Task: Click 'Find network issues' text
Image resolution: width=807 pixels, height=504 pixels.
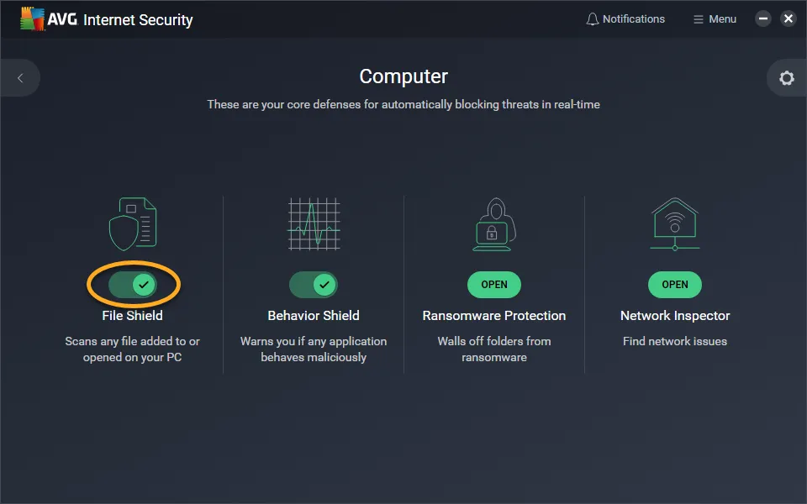Action: (x=675, y=341)
